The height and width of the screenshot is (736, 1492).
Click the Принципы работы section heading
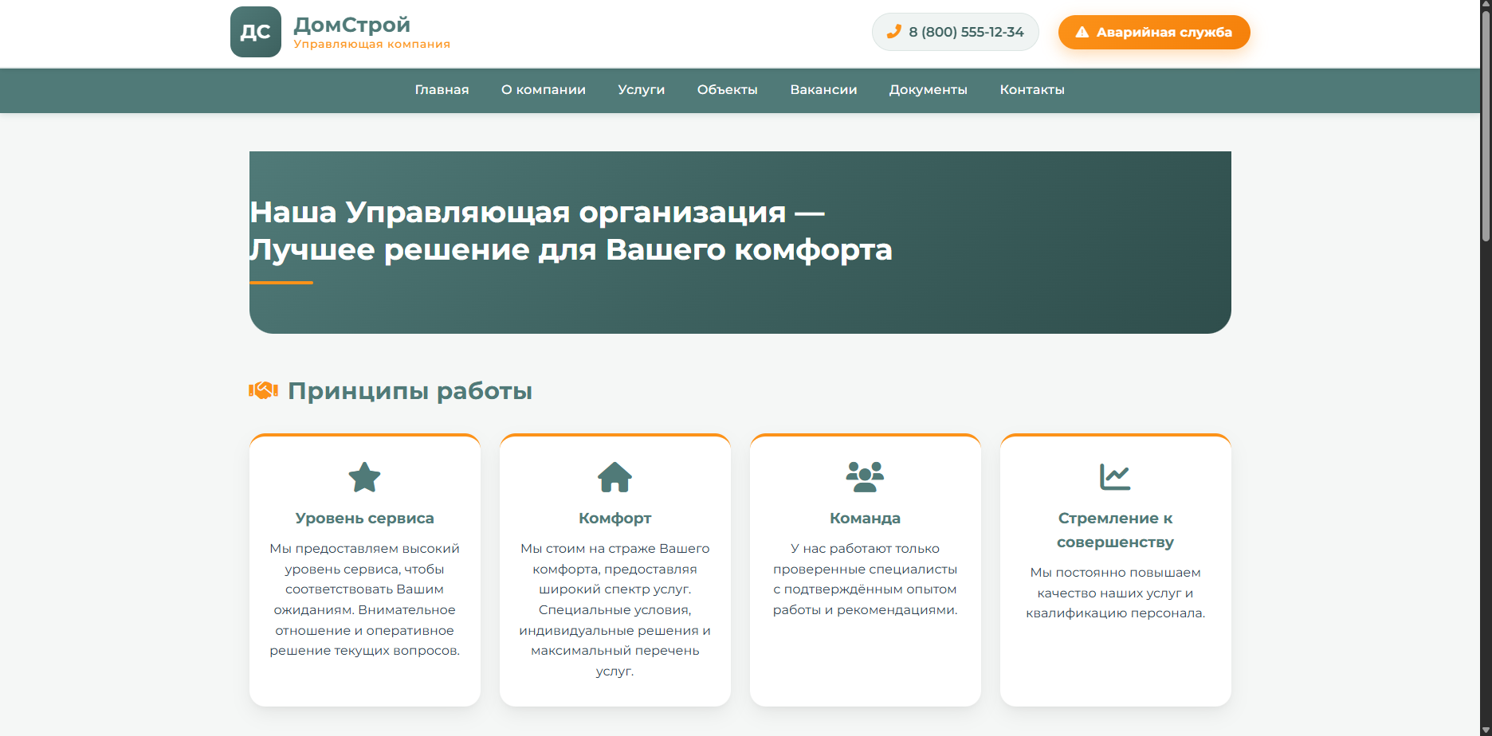(410, 391)
